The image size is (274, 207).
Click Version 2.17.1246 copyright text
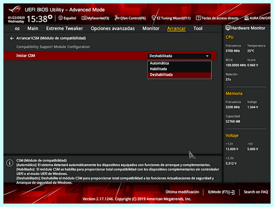pyautogui.click(x=137, y=199)
